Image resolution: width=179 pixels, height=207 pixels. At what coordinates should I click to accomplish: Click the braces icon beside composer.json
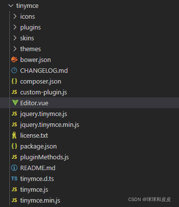tap(14, 81)
